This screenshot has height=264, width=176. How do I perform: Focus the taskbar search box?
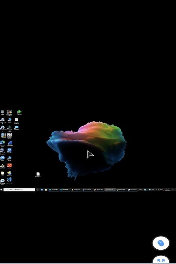(x=19, y=190)
